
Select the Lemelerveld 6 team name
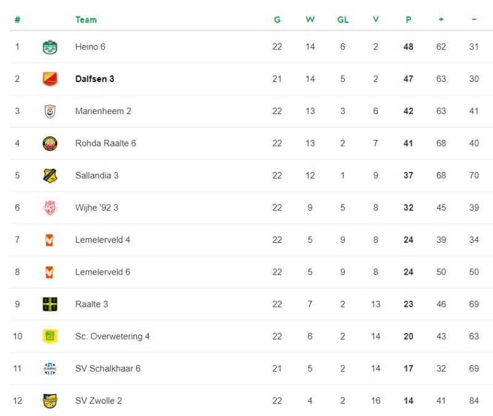(x=102, y=272)
